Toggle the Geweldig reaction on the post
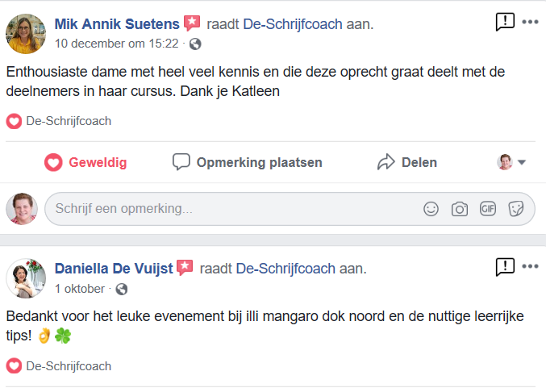Screen dimensions: 546x388 pos(85,162)
